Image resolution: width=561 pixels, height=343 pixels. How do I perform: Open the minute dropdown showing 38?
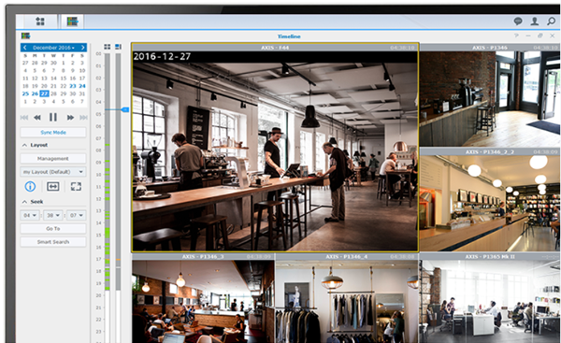coord(53,215)
